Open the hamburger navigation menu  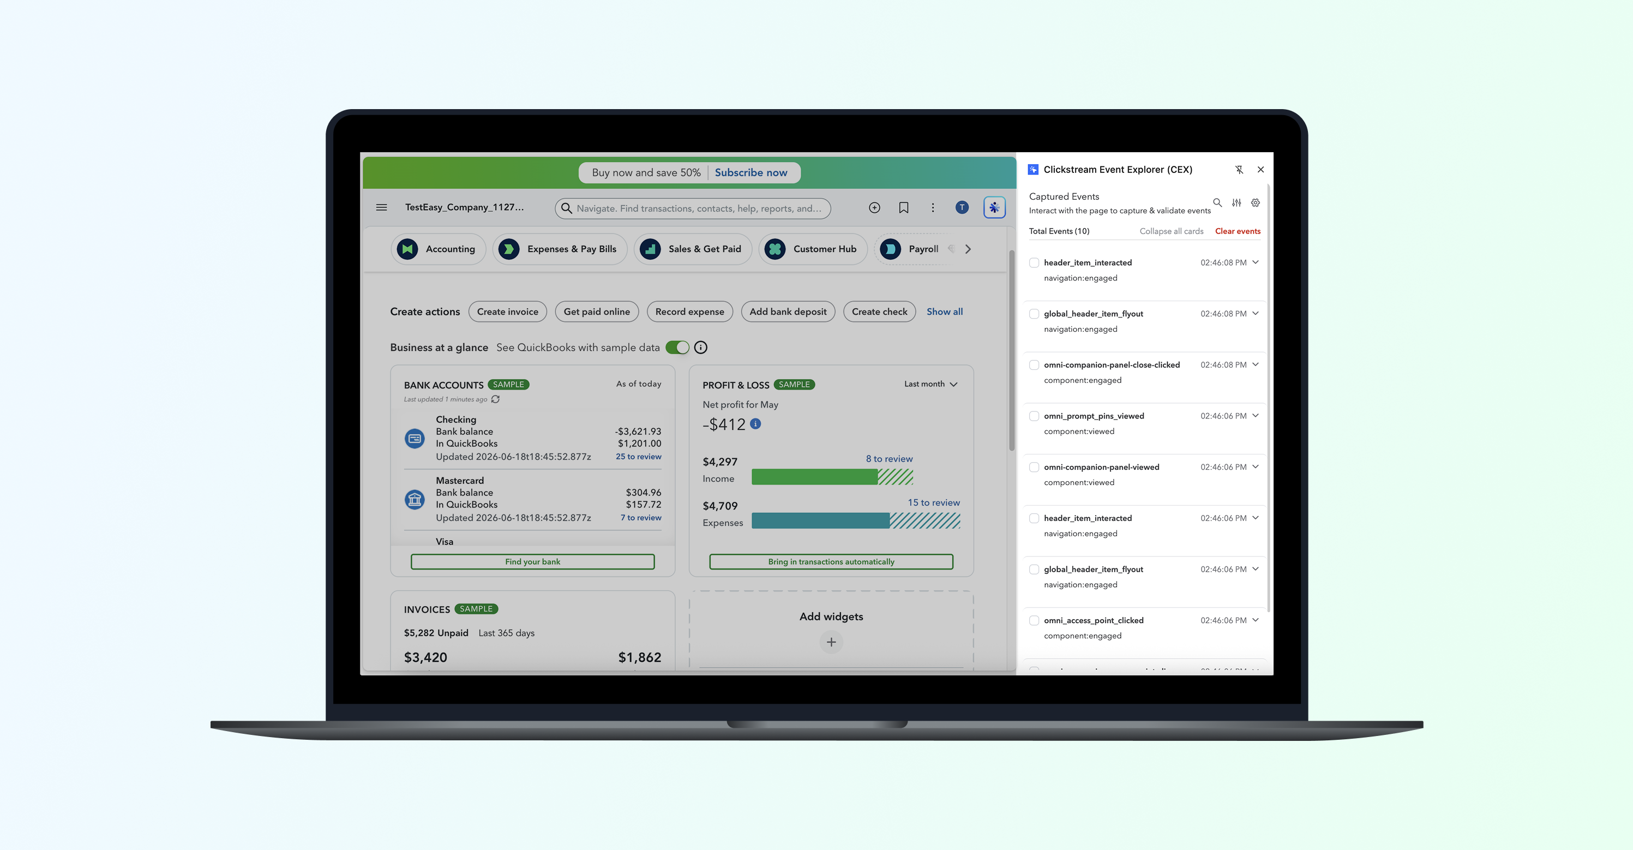(382, 207)
